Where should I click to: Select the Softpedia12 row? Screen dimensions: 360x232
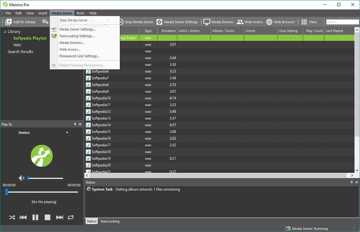click(220, 112)
